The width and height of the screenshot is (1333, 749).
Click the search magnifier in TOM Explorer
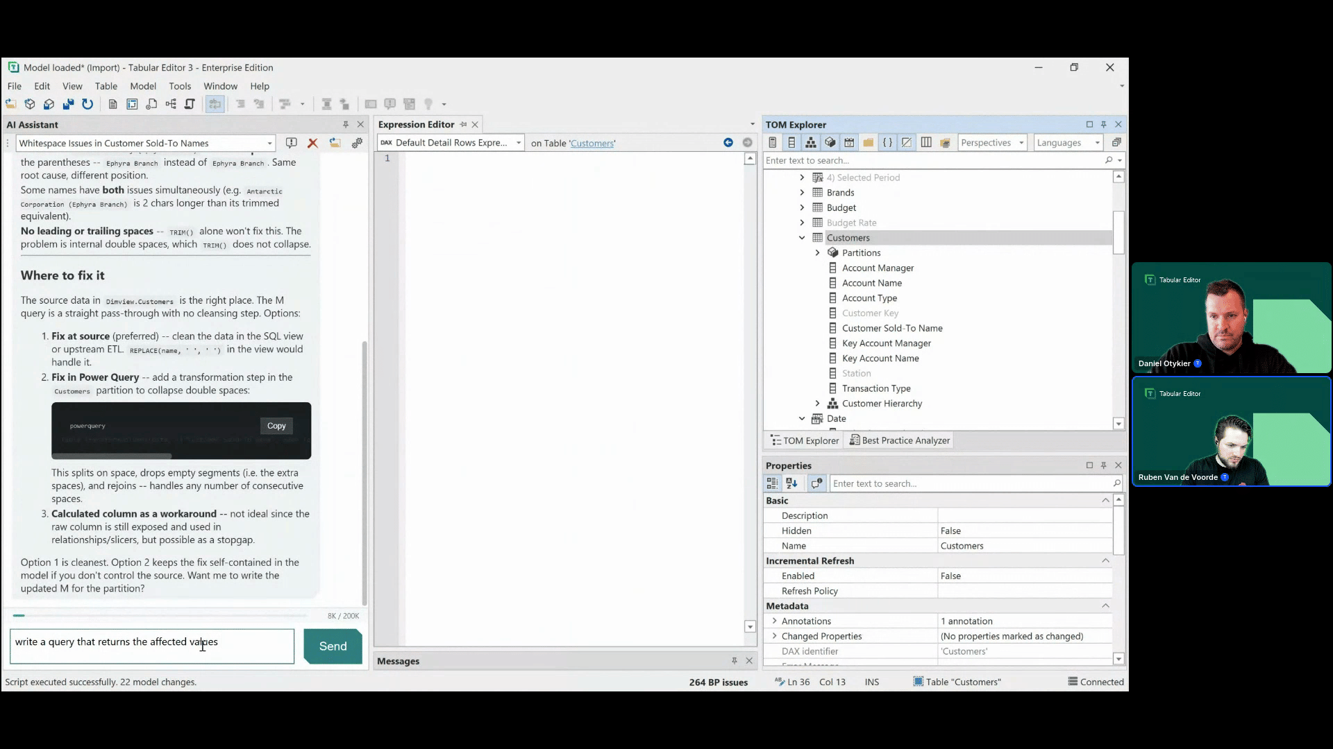1109,160
